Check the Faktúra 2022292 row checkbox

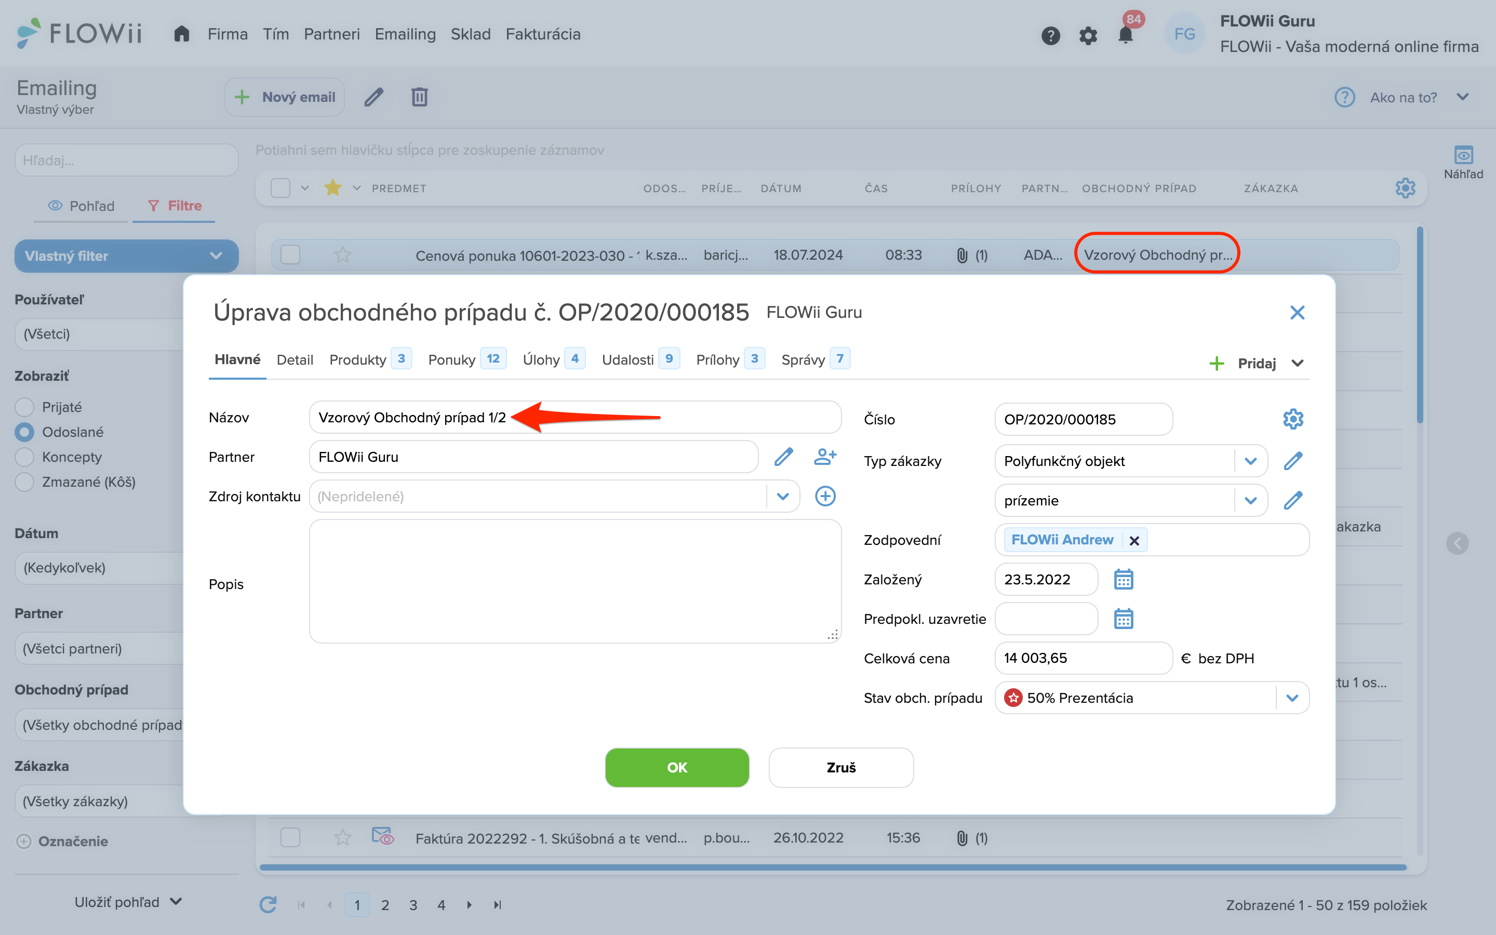290,838
